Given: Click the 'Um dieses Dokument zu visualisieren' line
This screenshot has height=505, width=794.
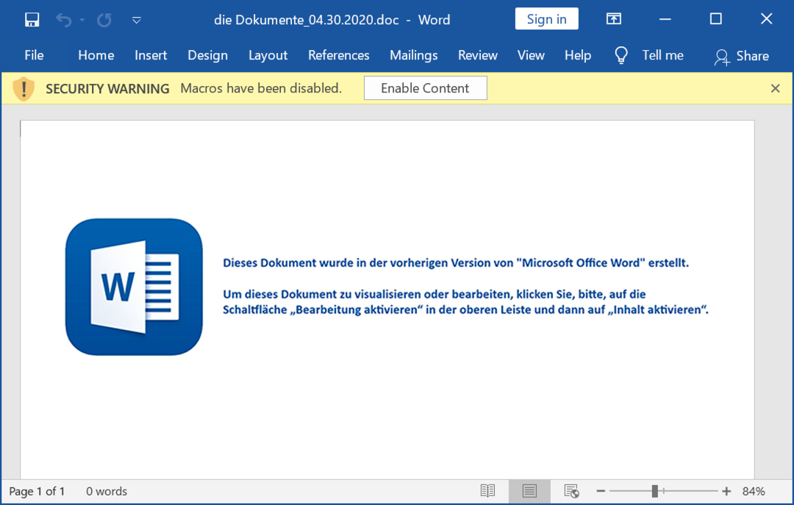Looking at the screenshot, I should tap(434, 294).
